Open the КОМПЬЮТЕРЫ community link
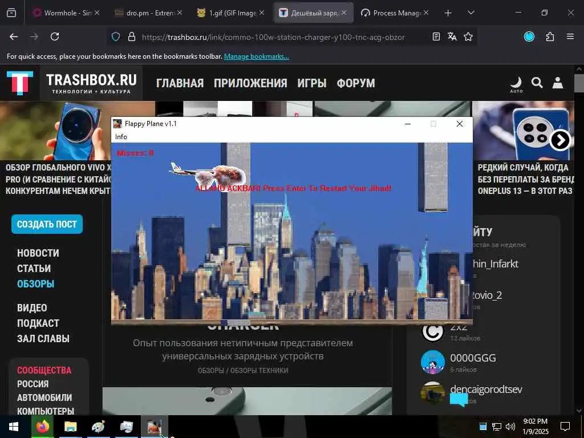This screenshot has height=438, width=584. pos(46,411)
